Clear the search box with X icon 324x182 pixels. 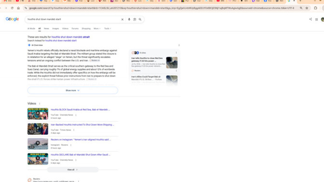tap(122, 19)
